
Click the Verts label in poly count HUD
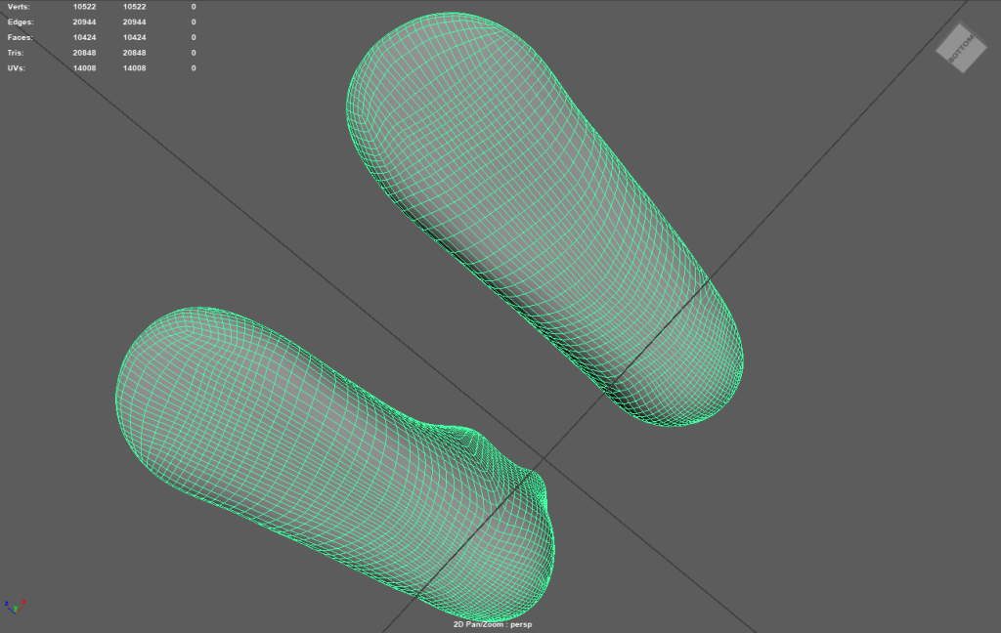[19, 7]
